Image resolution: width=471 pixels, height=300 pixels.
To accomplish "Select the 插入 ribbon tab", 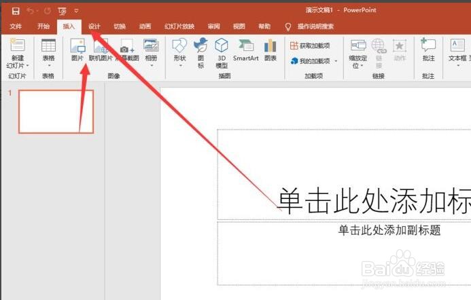I will (69, 26).
